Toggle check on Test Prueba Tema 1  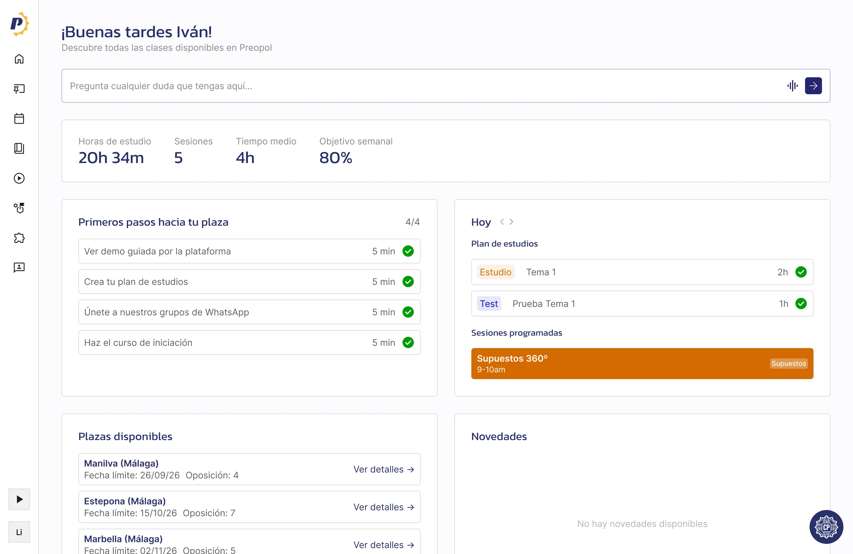(801, 304)
